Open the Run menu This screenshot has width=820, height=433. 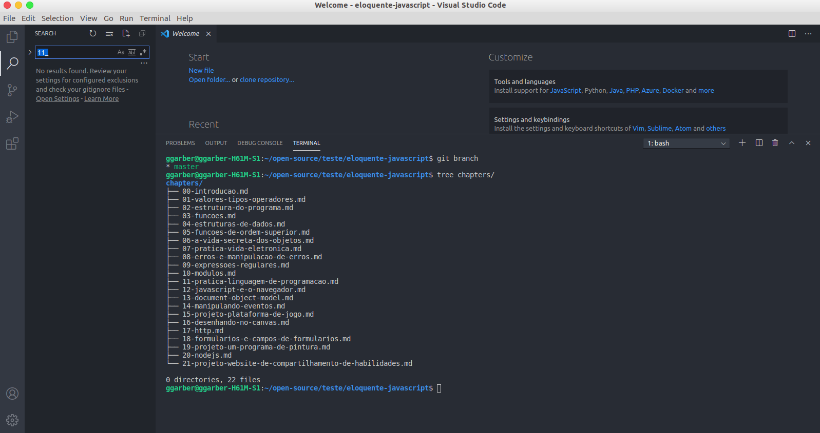pos(126,18)
